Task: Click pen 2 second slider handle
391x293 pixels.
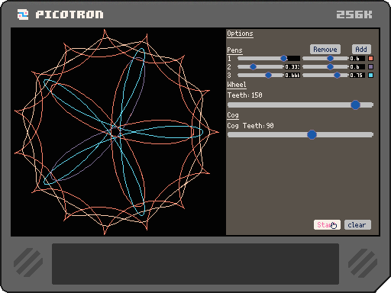Action: tap(330, 67)
